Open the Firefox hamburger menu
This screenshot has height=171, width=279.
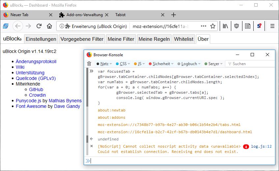click(272, 26)
